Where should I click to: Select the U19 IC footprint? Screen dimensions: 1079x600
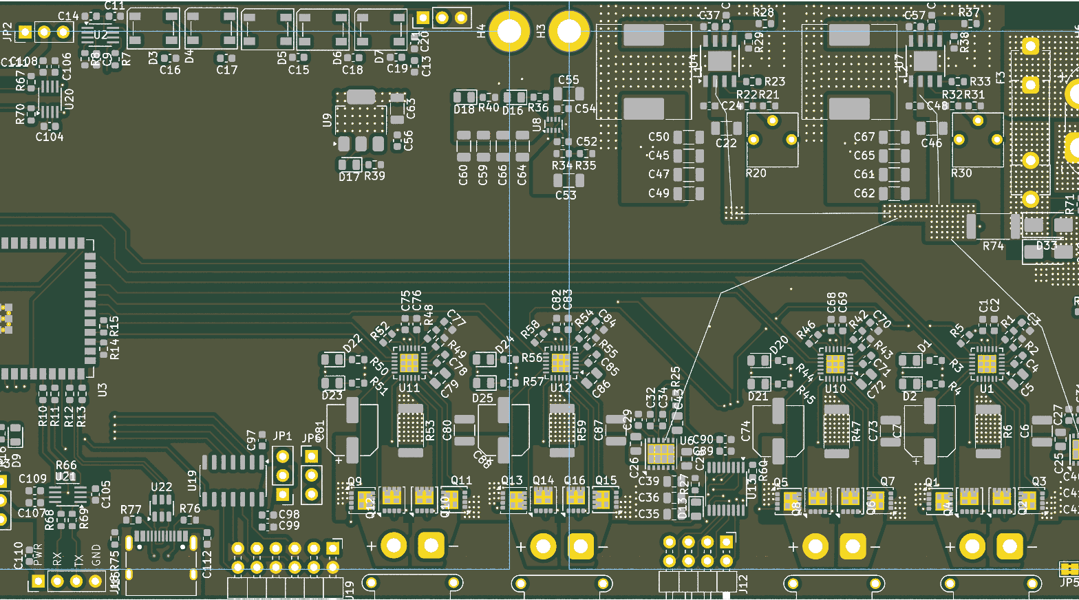point(233,480)
